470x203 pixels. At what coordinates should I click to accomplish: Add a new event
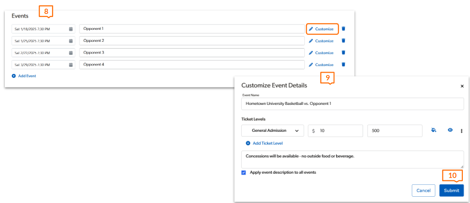tap(24, 76)
